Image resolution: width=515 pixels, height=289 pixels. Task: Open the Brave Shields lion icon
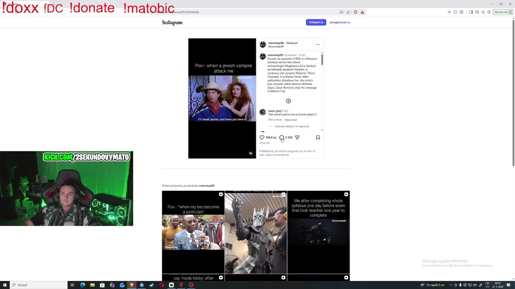point(355,12)
